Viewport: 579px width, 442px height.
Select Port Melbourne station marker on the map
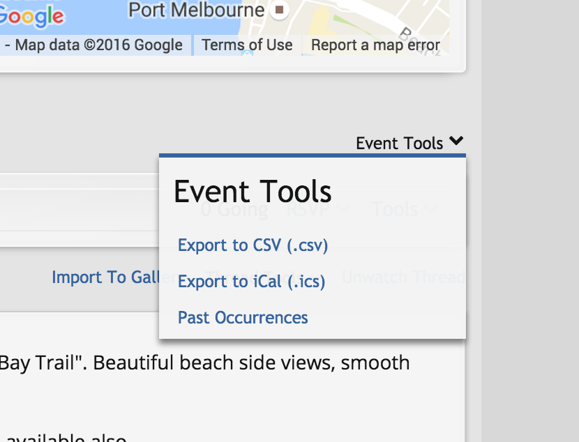280,10
